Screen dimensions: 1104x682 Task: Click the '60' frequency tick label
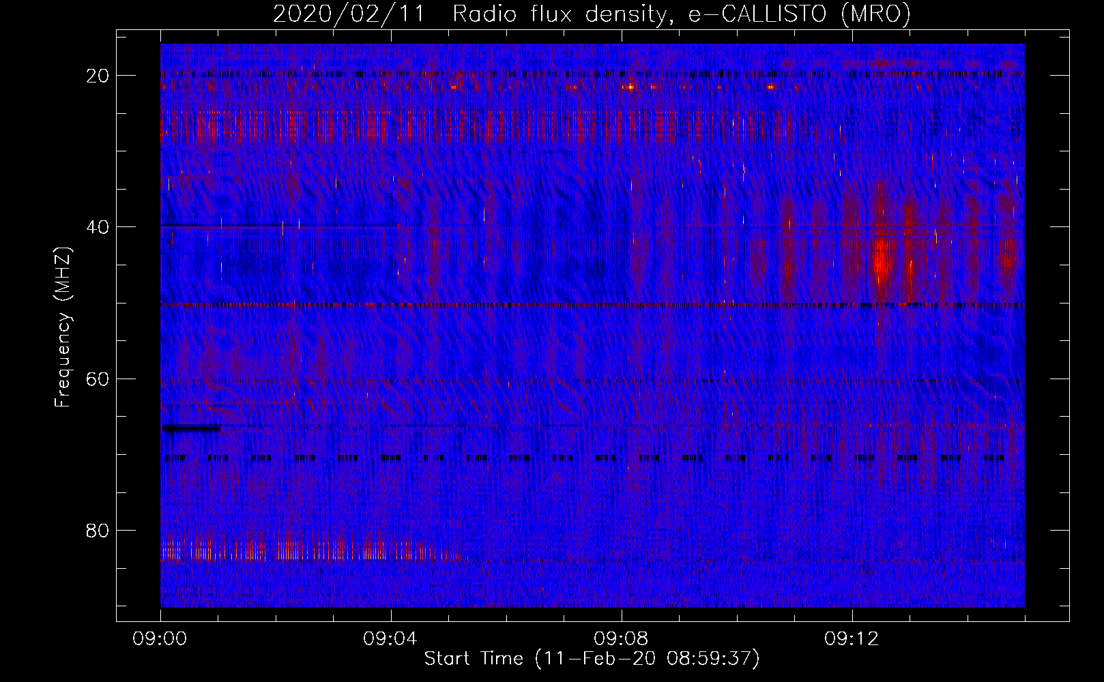(98, 379)
